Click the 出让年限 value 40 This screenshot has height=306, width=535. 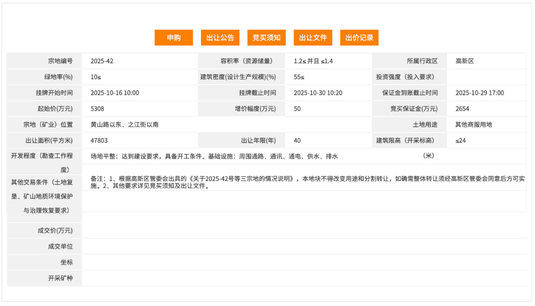[x=297, y=140]
